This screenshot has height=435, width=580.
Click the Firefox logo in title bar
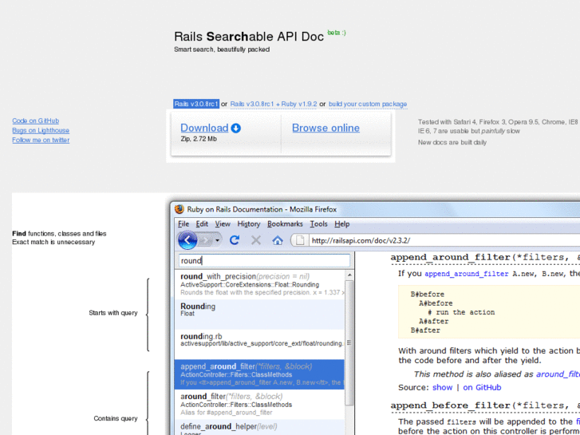pos(180,209)
